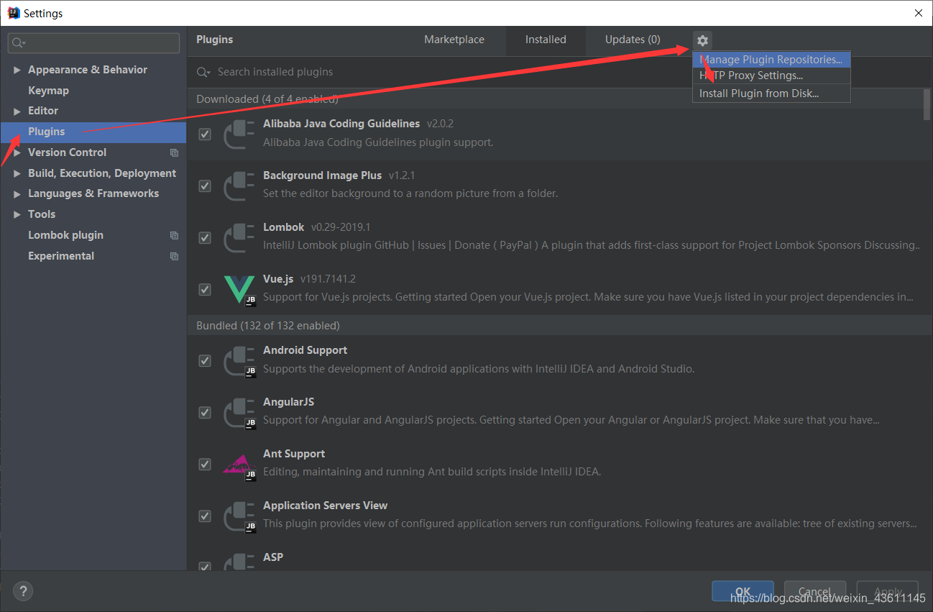Select the AngularJS plugin name
Screen dimensions: 933x612
(288, 402)
